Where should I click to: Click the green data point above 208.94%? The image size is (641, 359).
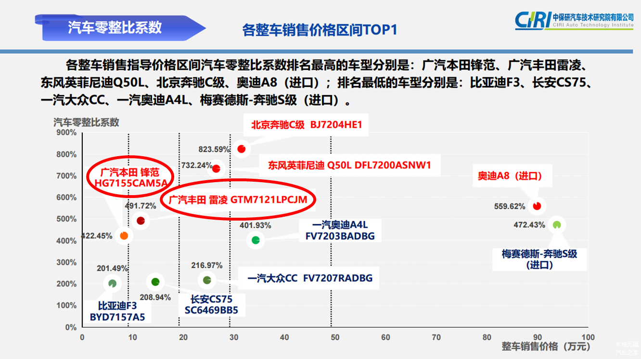click(155, 282)
